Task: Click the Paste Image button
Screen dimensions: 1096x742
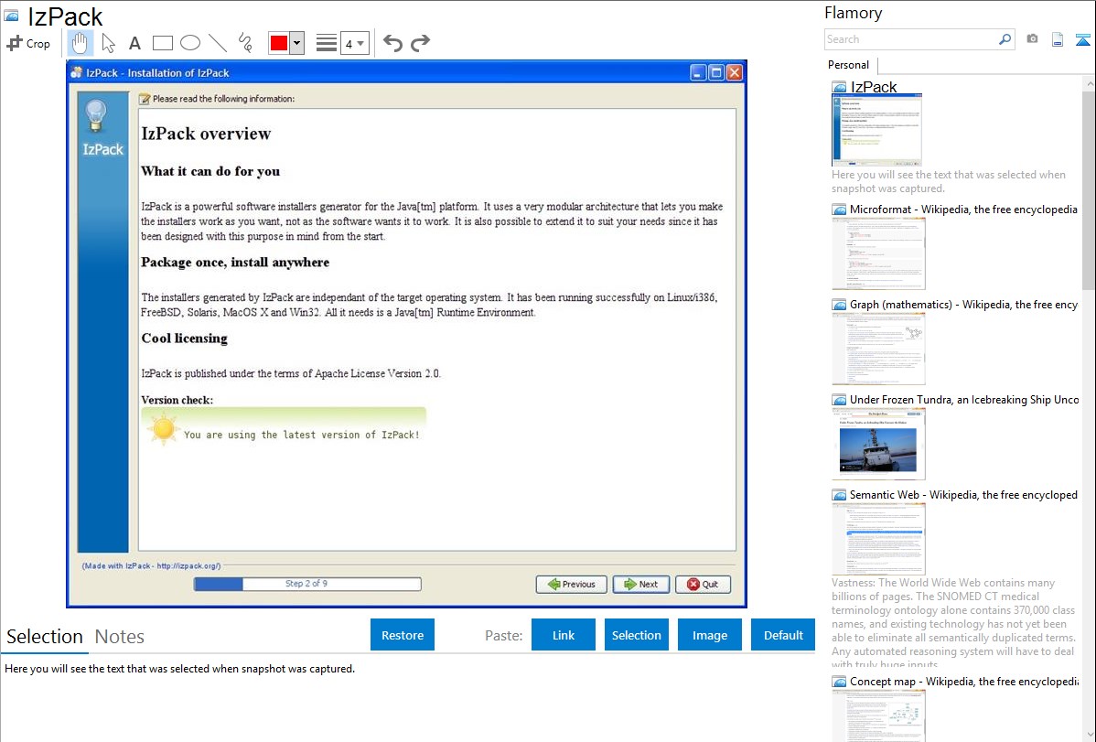Action: tap(709, 635)
